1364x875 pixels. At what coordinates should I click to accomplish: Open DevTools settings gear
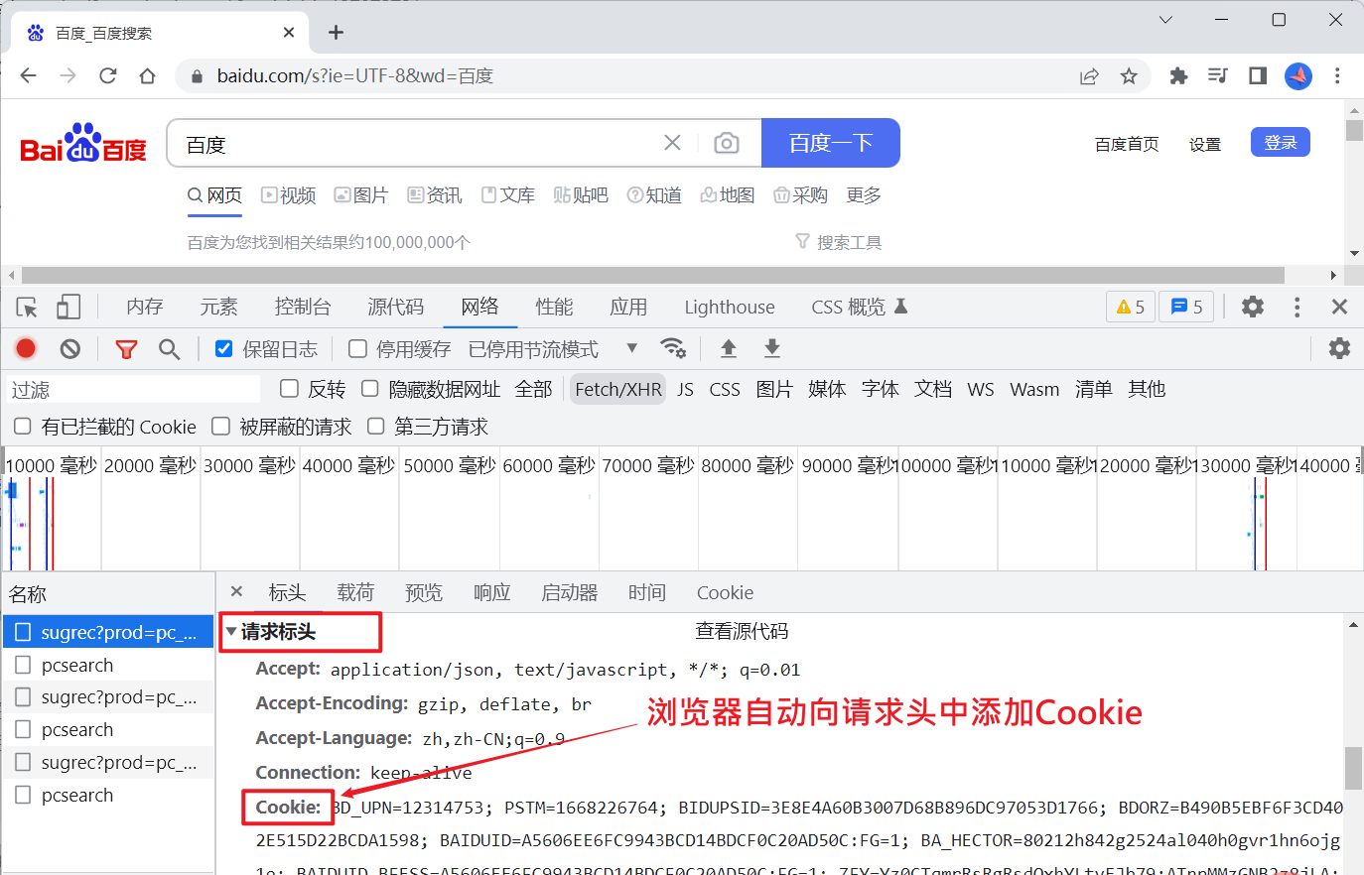coord(1253,307)
